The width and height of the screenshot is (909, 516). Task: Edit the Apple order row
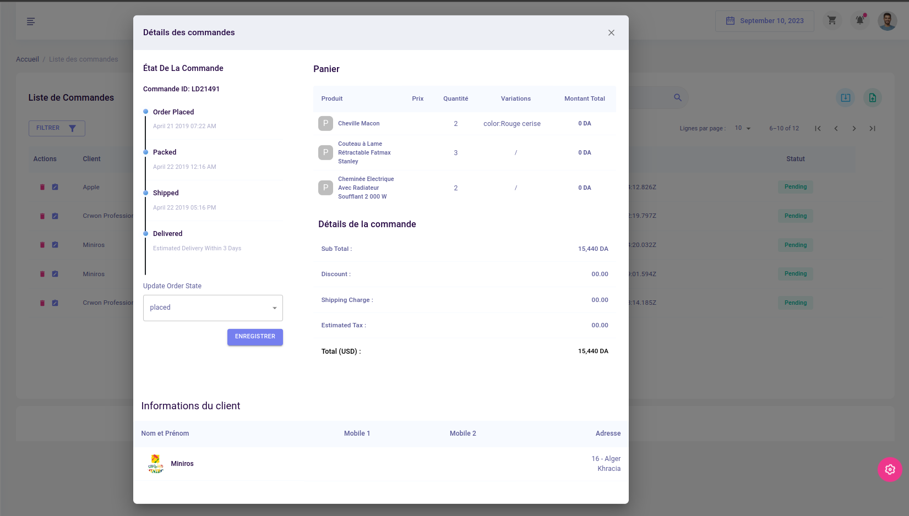coord(55,187)
